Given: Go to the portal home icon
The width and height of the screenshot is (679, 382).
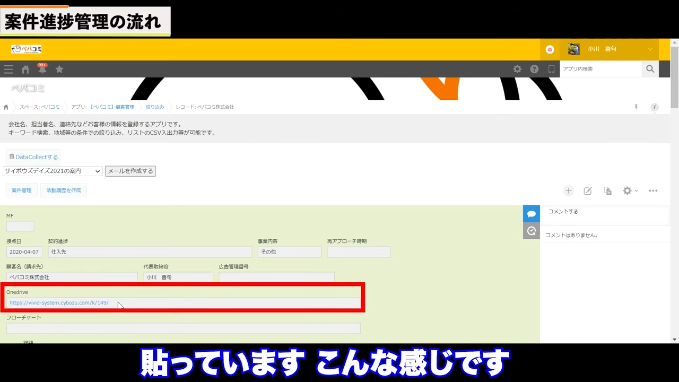Looking at the screenshot, I should click(x=25, y=70).
